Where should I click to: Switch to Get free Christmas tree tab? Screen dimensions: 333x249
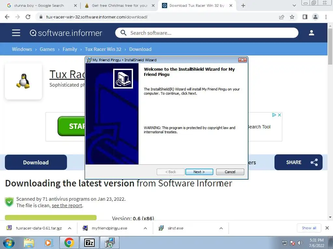click(x=120, y=6)
